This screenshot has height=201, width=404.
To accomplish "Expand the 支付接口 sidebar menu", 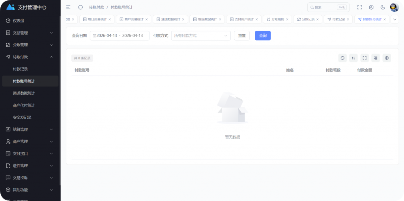I will coord(30,154).
